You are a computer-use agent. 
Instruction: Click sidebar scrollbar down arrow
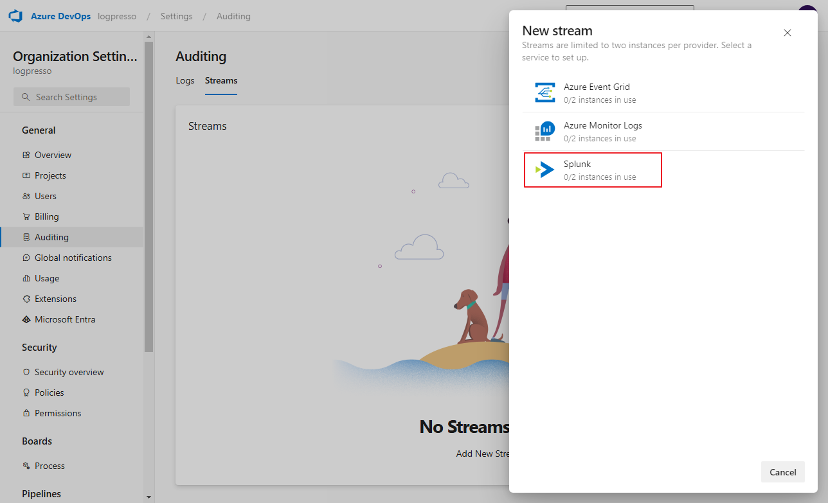pos(149,497)
